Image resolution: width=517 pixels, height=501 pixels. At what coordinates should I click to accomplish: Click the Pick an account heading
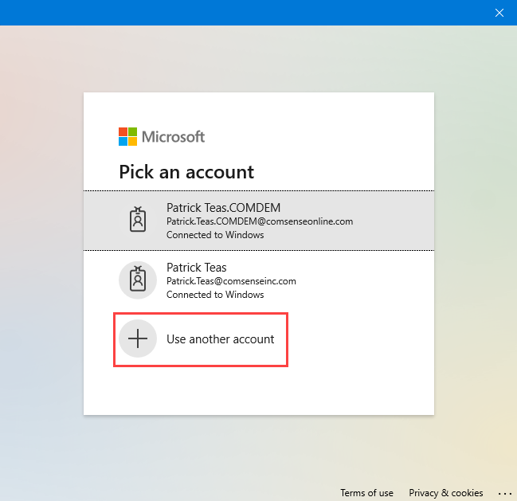[x=186, y=172]
